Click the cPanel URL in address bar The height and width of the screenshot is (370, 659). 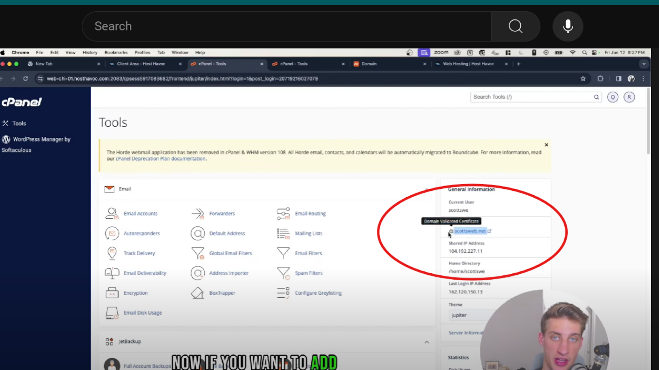coord(182,79)
